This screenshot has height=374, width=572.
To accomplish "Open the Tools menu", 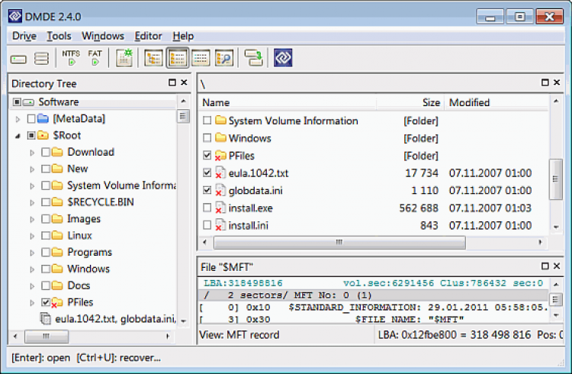I will tap(59, 36).
